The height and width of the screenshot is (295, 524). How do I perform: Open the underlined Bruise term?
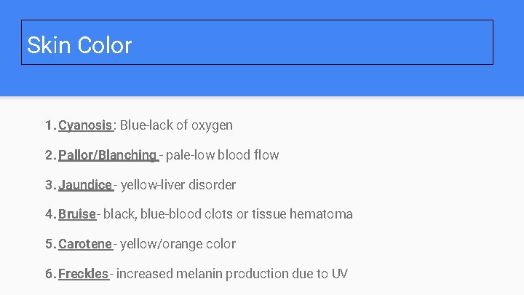[x=77, y=214]
